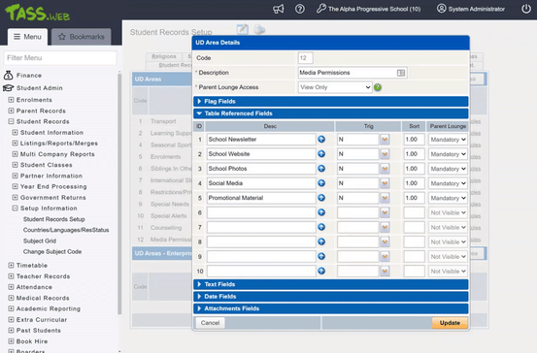The height and width of the screenshot is (353, 537).
Task: Click blue arrow icon for School Website
Action: coord(321,154)
